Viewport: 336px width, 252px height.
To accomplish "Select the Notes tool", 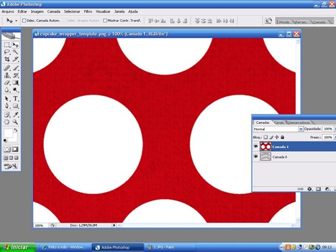I will 7,114.
